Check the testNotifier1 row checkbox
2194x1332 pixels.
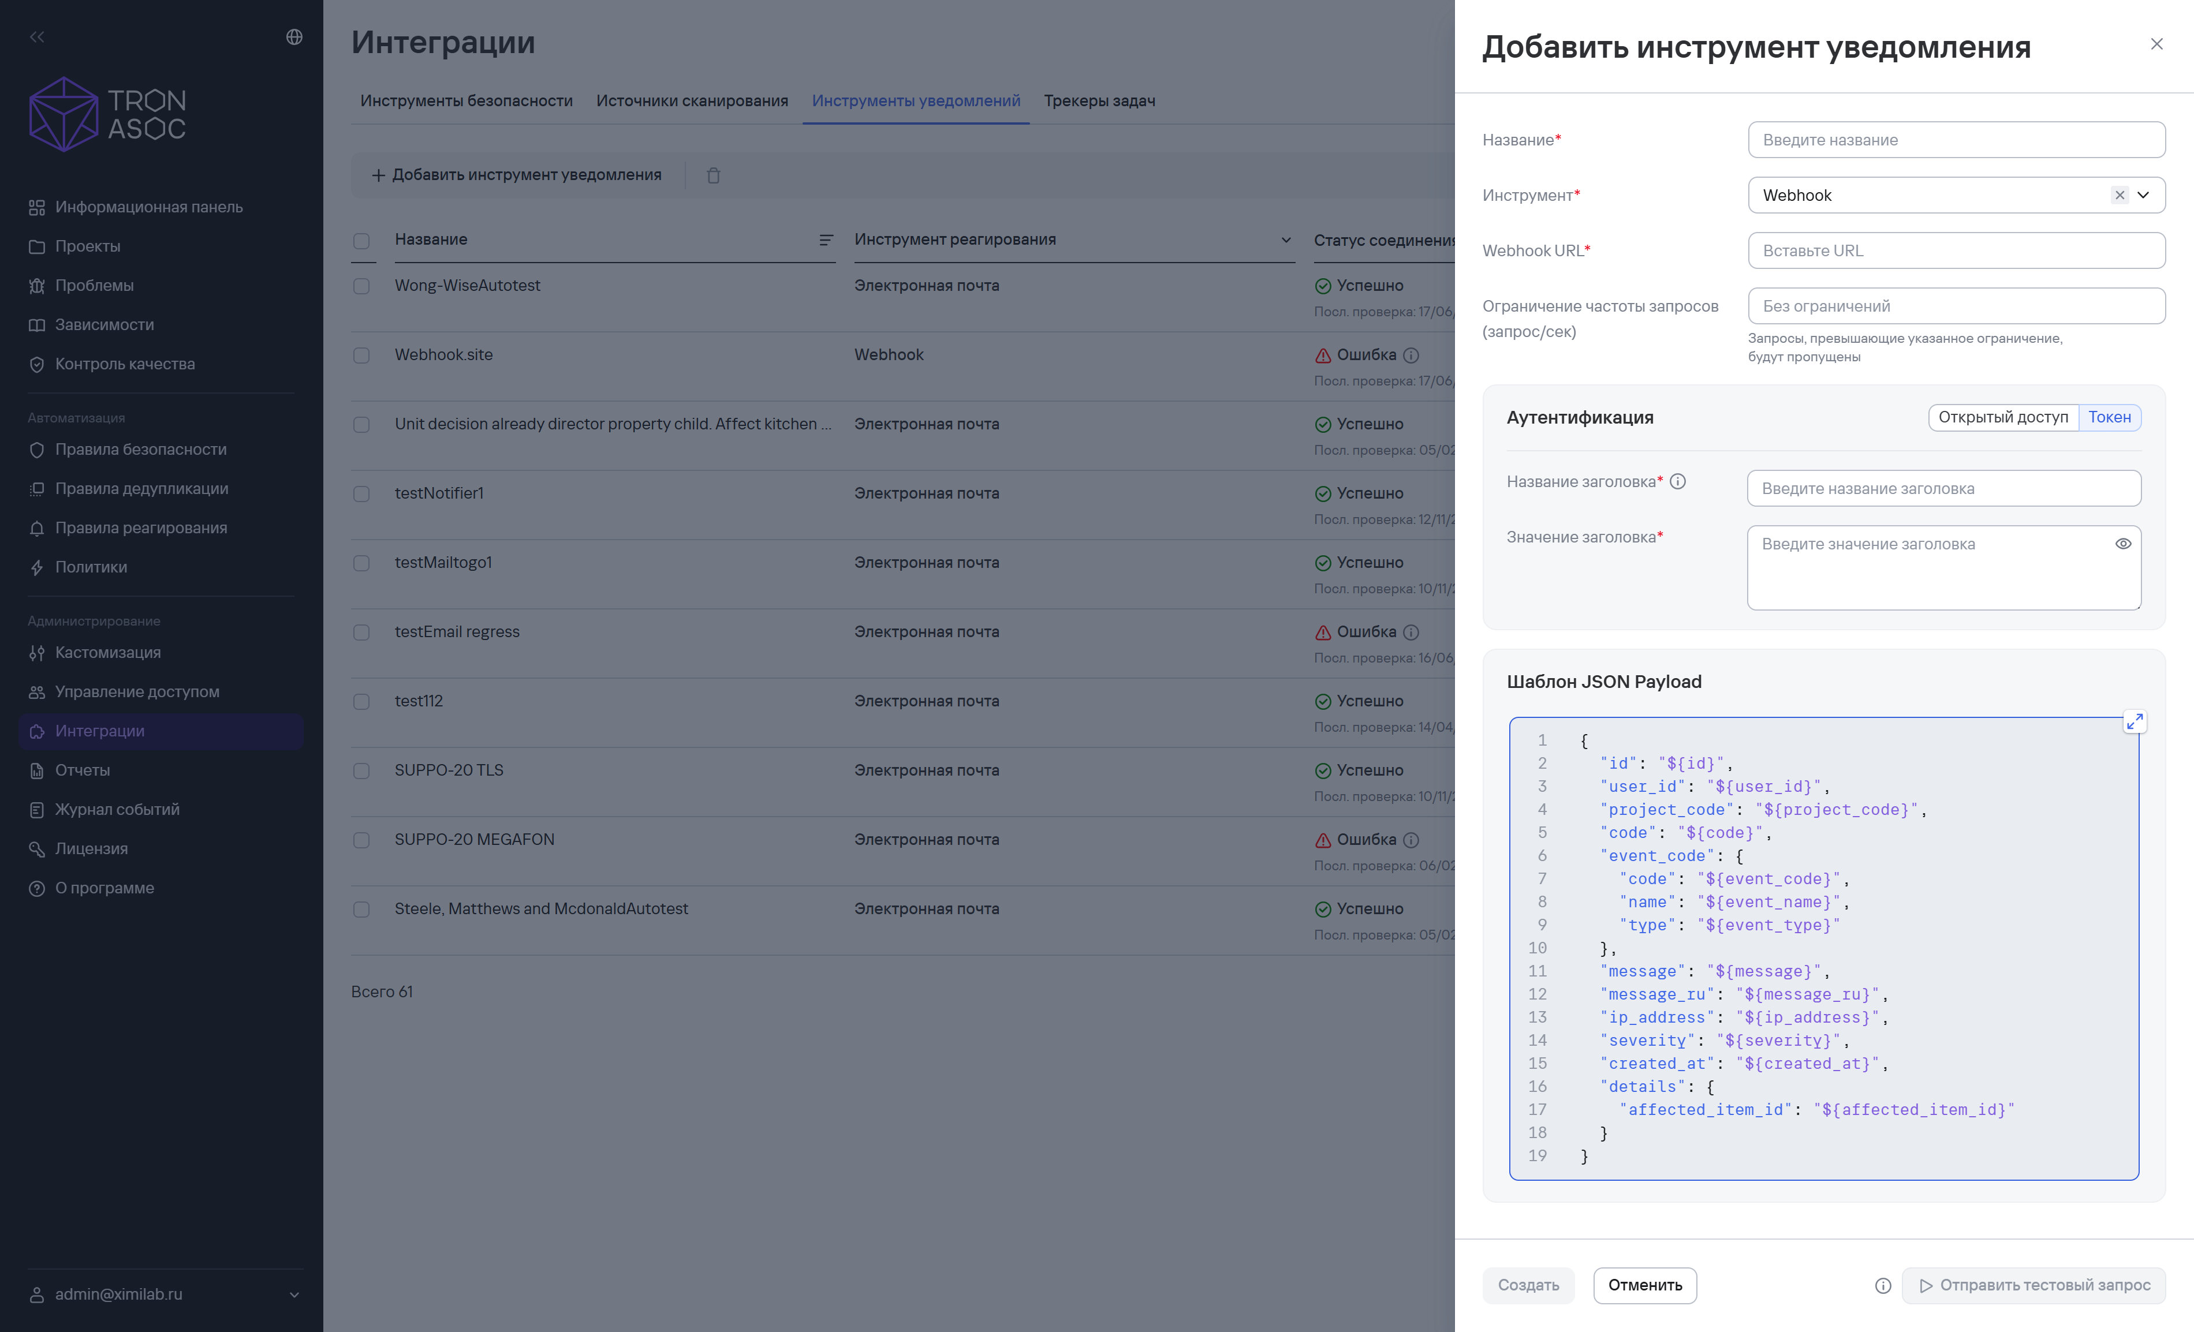click(361, 494)
